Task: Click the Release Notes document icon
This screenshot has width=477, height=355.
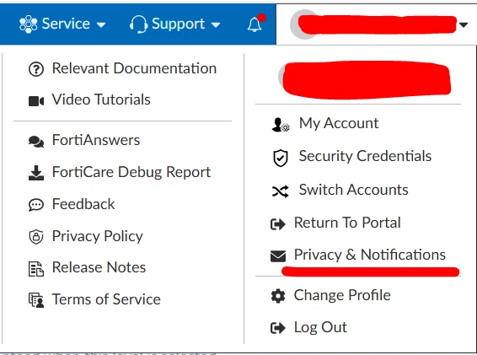Action: (36, 269)
